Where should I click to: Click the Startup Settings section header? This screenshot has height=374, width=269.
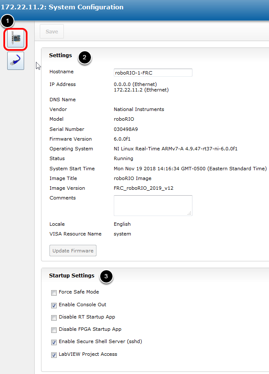coord(71,276)
